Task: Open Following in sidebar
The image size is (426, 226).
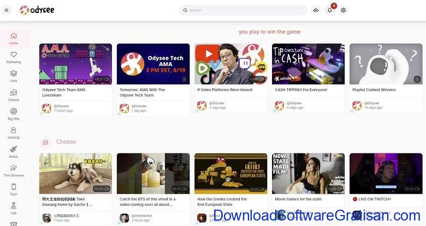Action: point(14,57)
